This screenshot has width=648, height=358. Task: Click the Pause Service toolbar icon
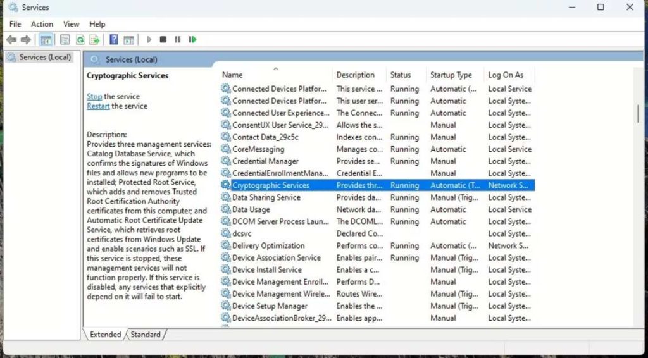pyautogui.click(x=178, y=40)
